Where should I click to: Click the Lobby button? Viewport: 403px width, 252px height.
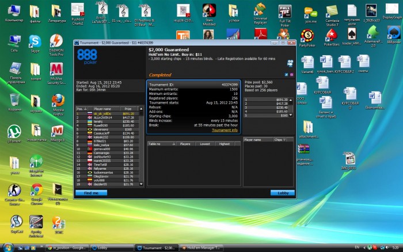(x=282, y=193)
